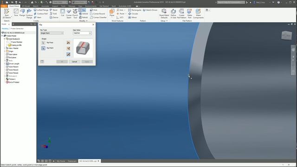
Task: Close the Rip dialog with X
Action: pyautogui.click(x=93, y=25)
